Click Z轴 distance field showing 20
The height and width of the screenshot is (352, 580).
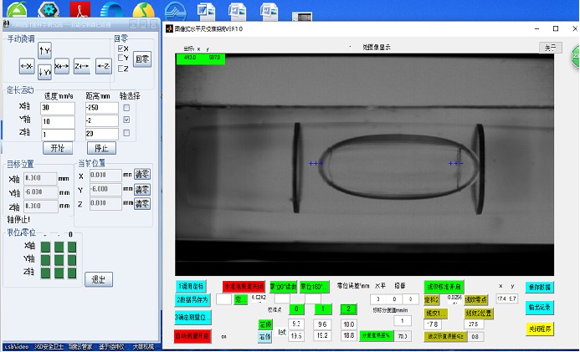[102, 134]
